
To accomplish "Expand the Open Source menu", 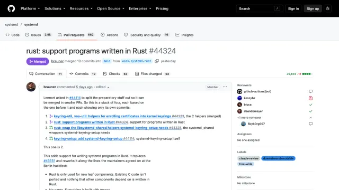I will tap(111, 8).
